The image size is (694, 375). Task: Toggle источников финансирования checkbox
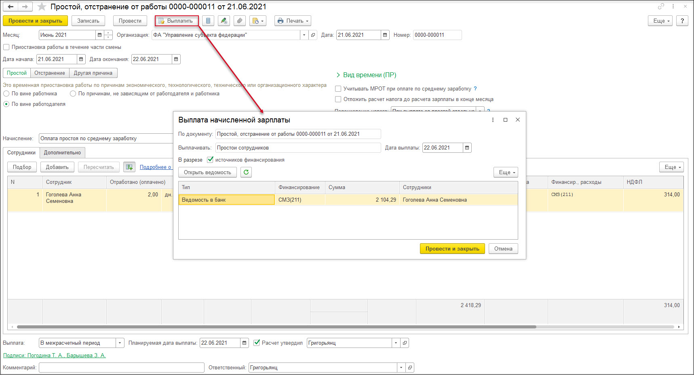(210, 160)
